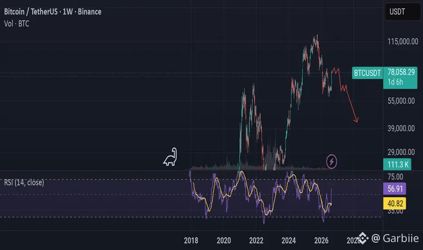Click the 2018 time axis label
The image size is (423, 250).
[x=191, y=240]
